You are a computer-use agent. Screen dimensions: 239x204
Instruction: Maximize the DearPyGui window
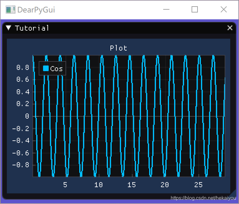195,9
